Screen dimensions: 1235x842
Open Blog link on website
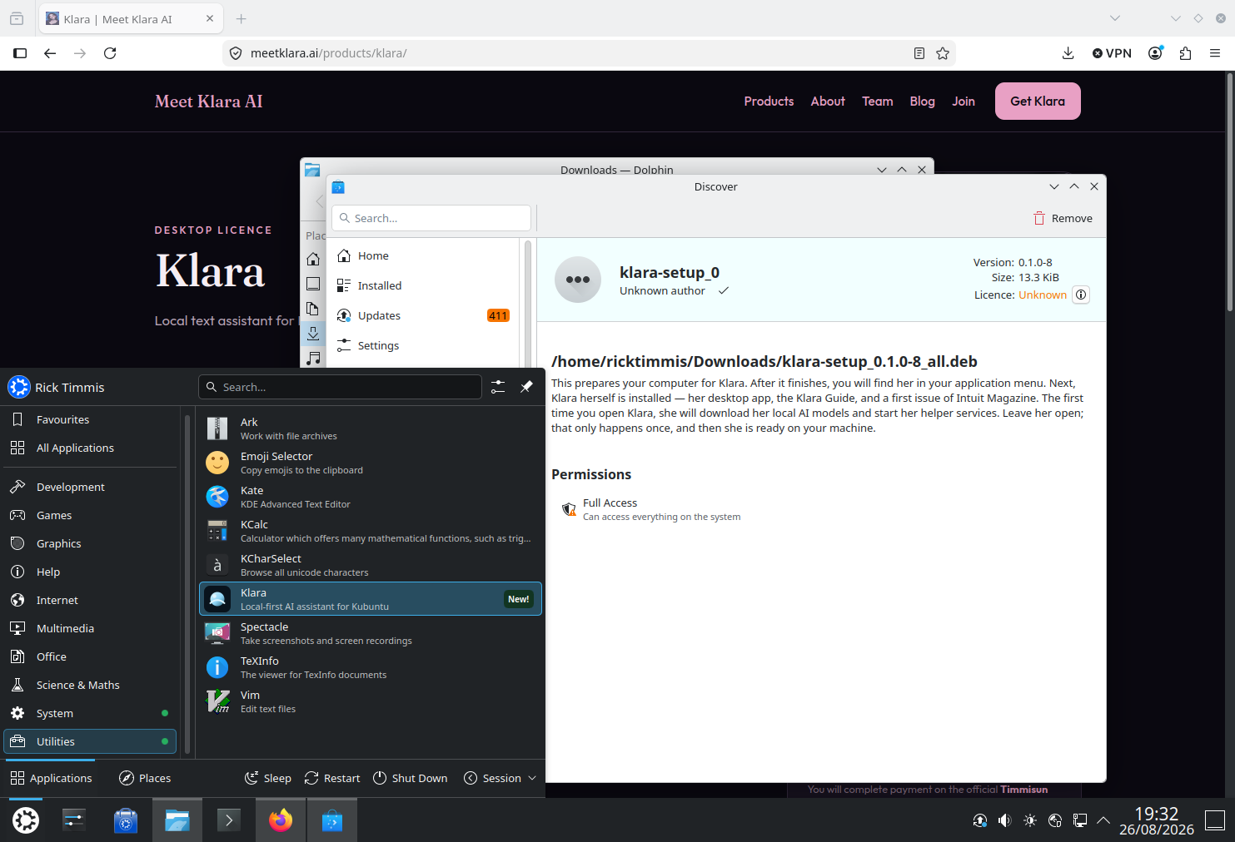(922, 101)
